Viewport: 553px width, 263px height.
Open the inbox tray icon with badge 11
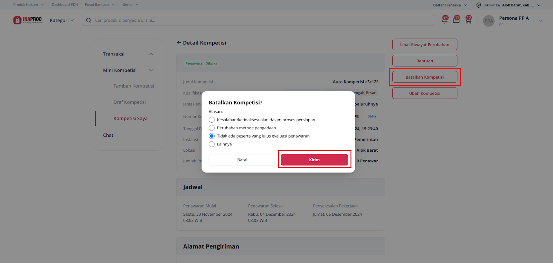(x=456, y=20)
